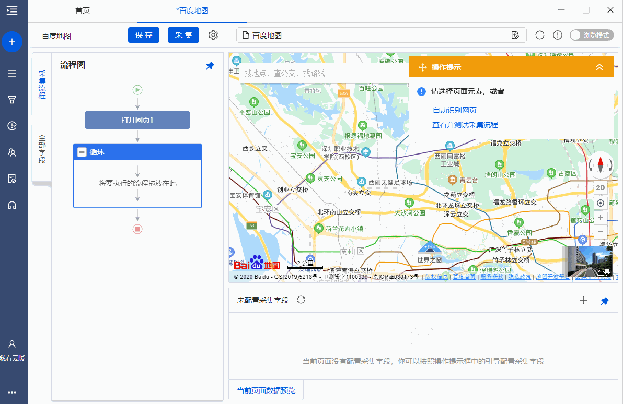This screenshot has width=623, height=404.
Task: Switch to the 百度地图 tab
Action: [192, 11]
